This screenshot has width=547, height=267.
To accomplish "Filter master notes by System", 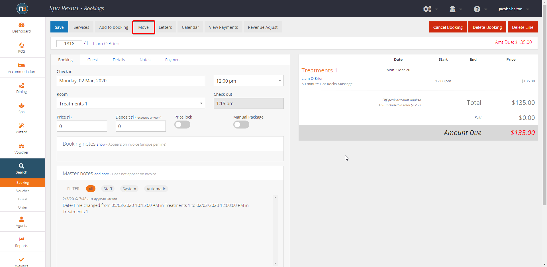I will 129,189.
